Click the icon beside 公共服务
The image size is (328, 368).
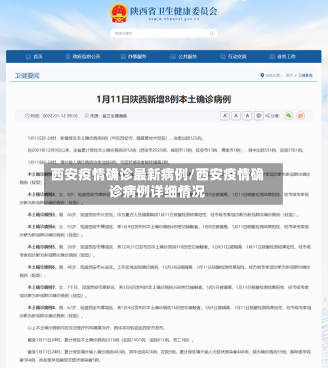tap(173, 56)
